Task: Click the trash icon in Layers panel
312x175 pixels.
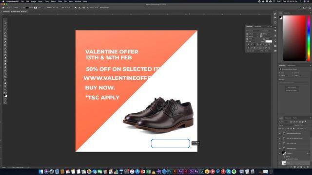Action: tap(308, 167)
